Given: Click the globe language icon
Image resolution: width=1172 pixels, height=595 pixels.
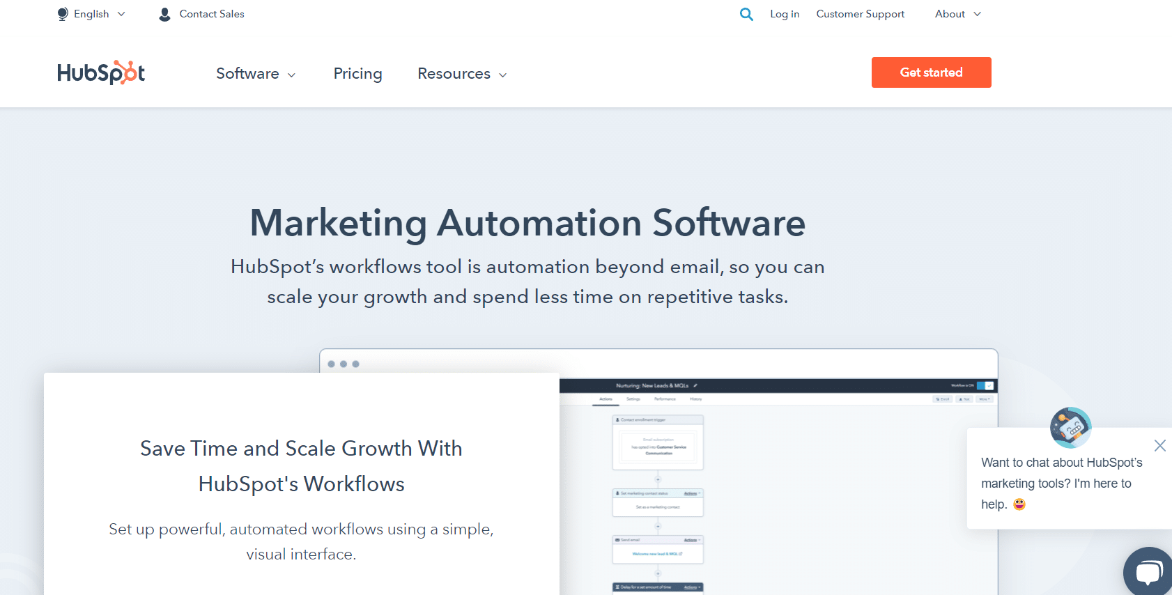Looking at the screenshot, I should coord(63,14).
